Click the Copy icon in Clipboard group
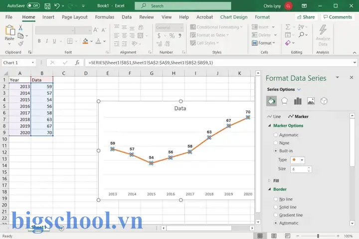 click(20, 36)
